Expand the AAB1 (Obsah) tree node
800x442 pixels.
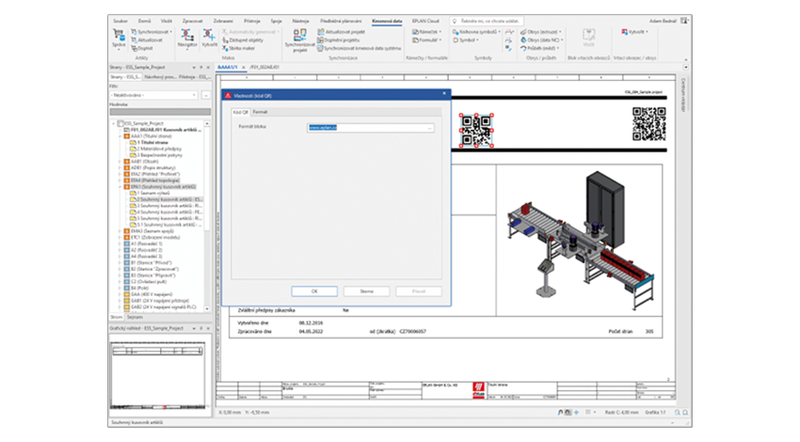pos(120,161)
